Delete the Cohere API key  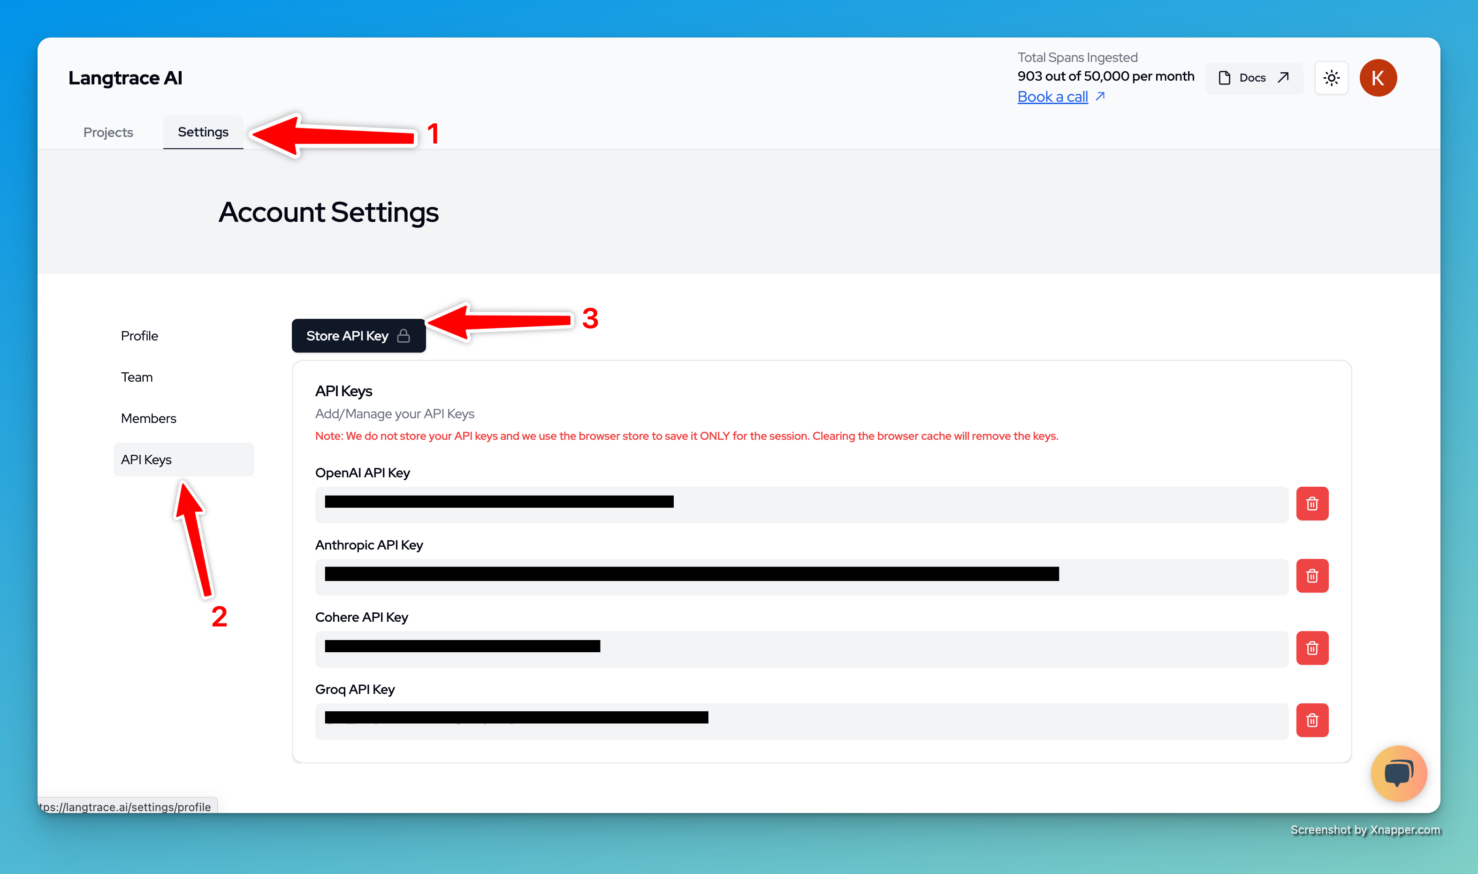(x=1312, y=648)
